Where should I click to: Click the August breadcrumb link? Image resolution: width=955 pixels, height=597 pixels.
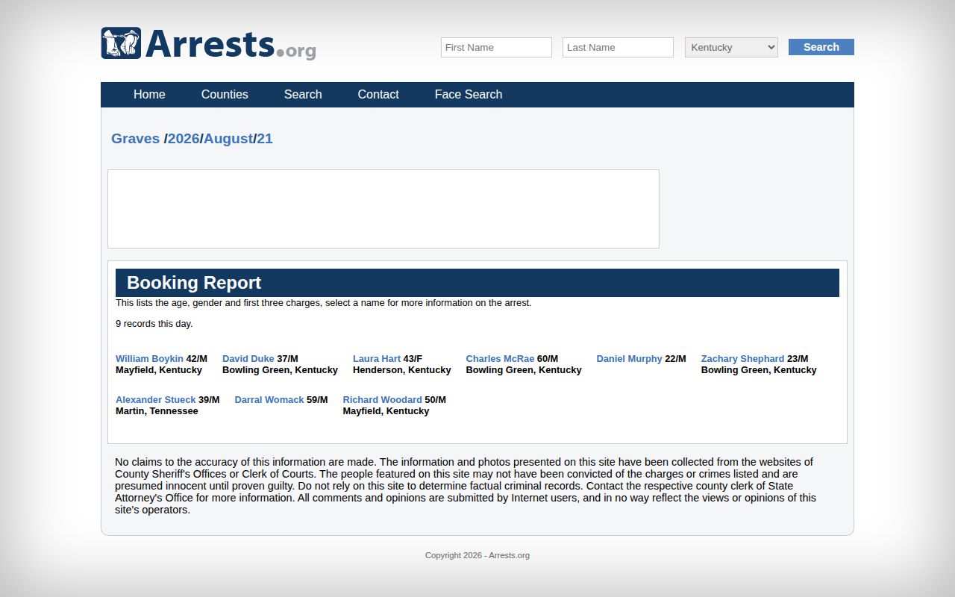point(228,138)
